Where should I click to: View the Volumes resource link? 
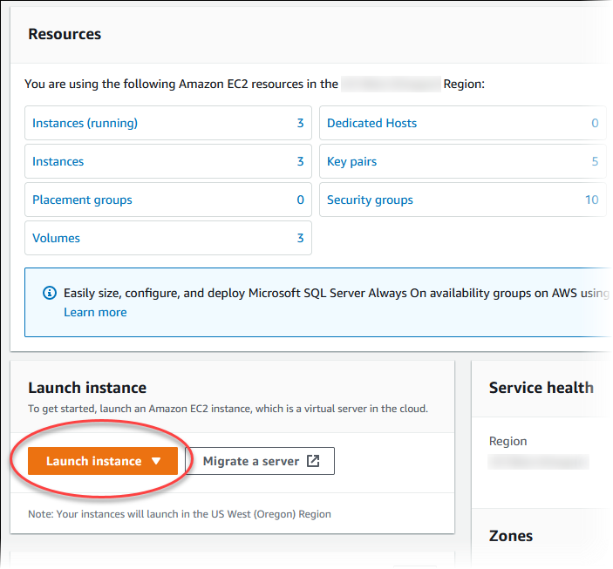pos(56,238)
